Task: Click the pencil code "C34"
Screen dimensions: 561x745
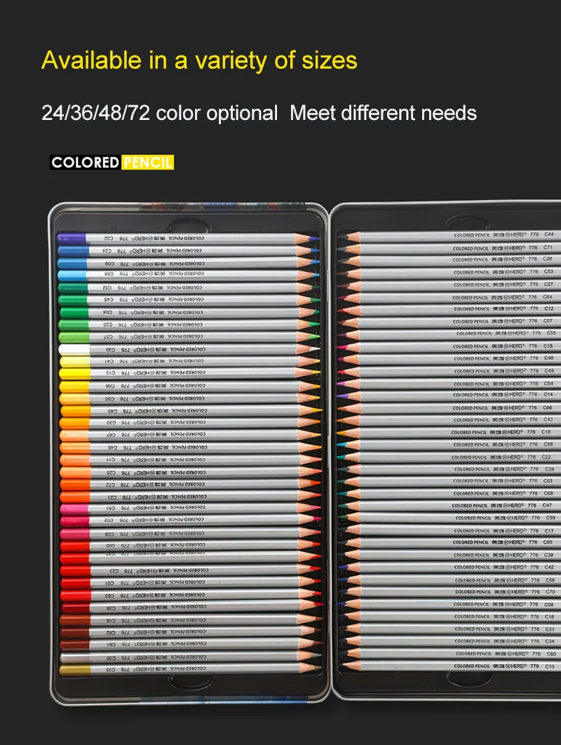Action: 550,641
